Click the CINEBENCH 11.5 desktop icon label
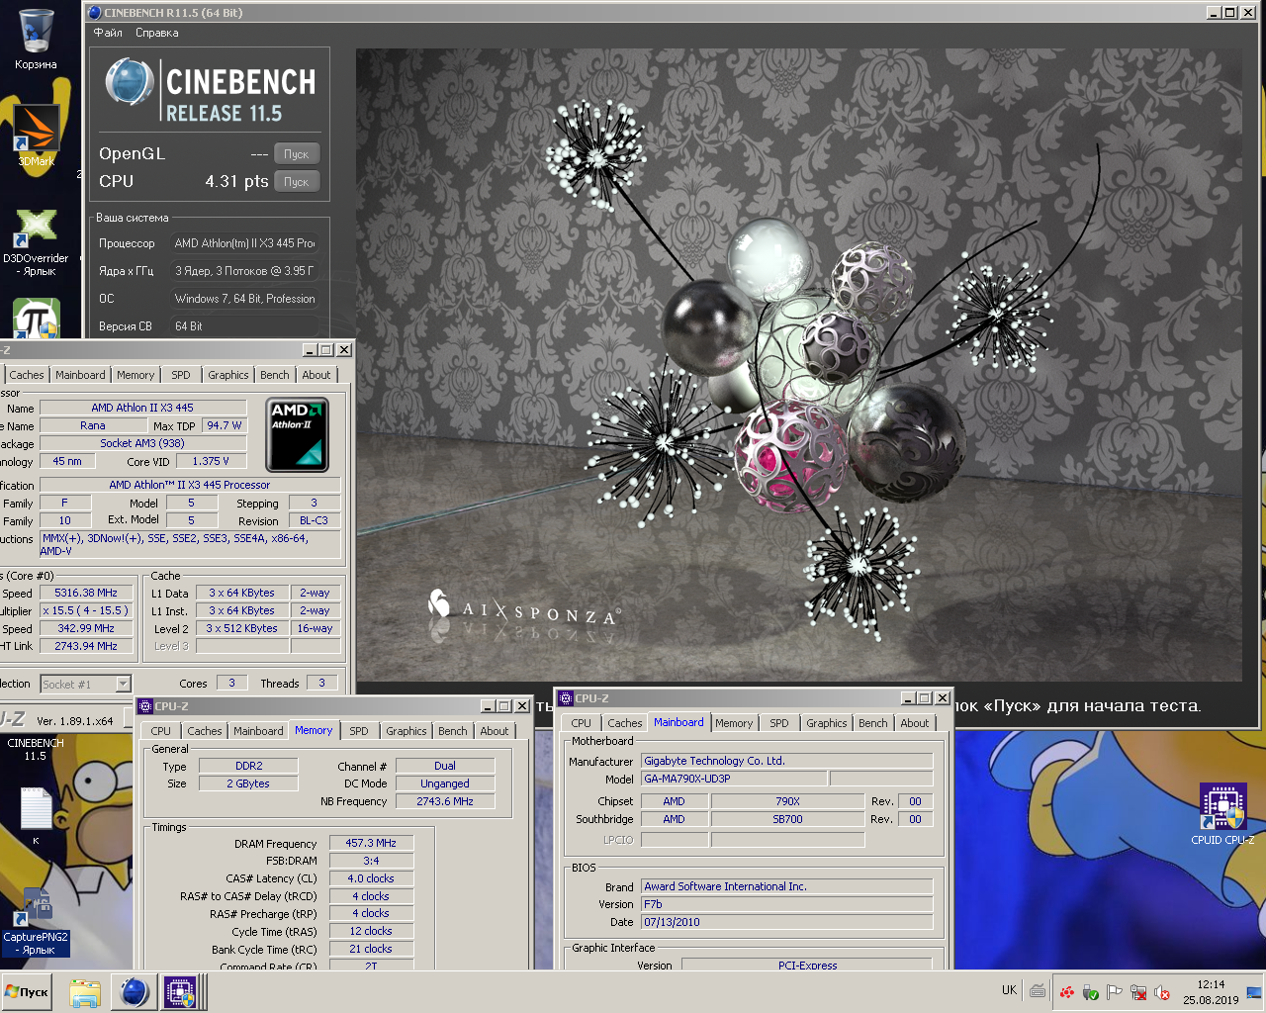Viewport: 1266px width, 1013px height. coord(36,749)
